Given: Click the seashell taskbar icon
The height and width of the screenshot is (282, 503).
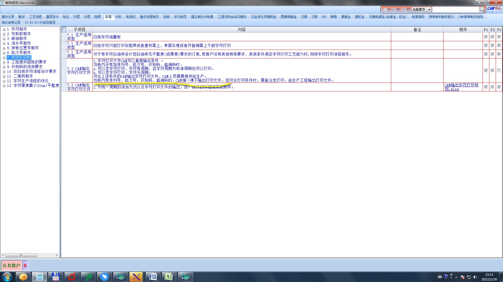Looking at the screenshot, I should coord(23,277).
